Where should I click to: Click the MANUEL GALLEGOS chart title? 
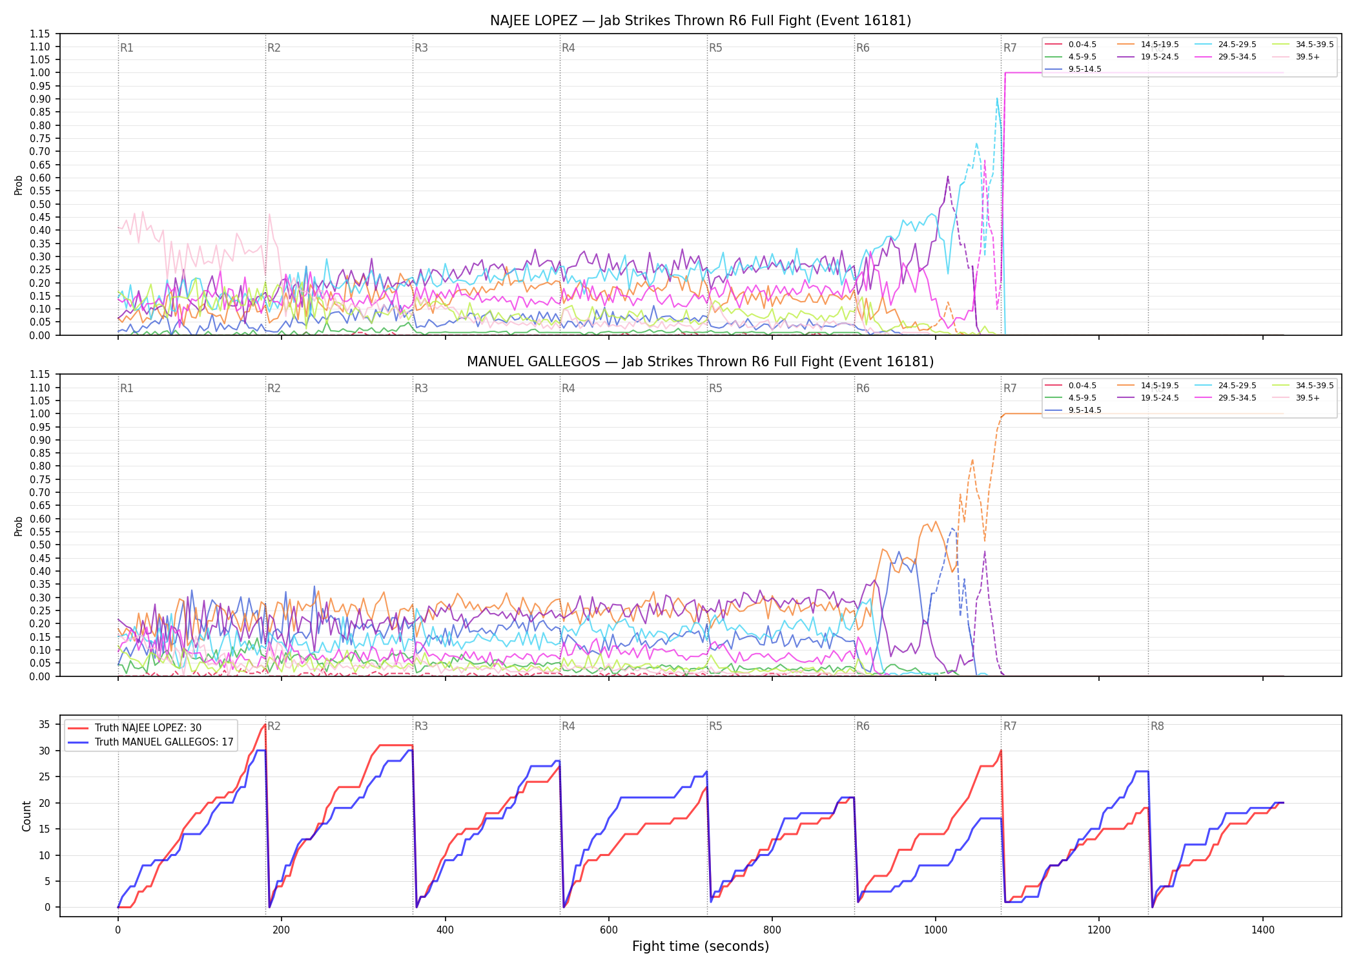coord(701,362)
